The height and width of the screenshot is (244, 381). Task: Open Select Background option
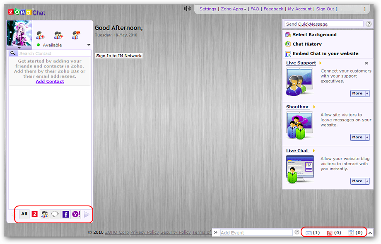314,34
